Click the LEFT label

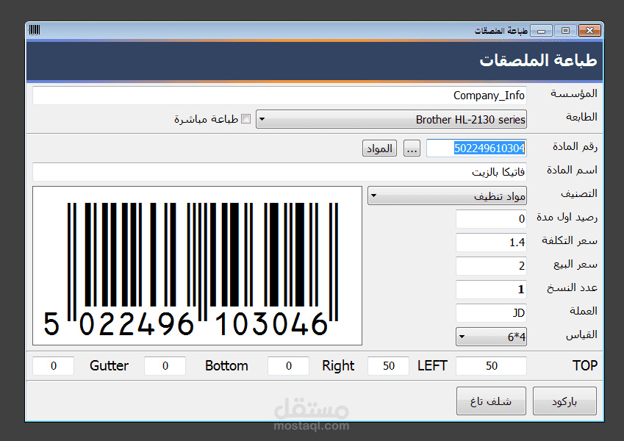tap(432, 366)
